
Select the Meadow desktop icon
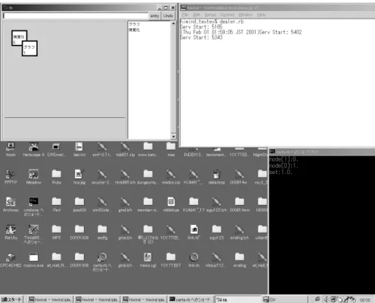coord(34,177)
